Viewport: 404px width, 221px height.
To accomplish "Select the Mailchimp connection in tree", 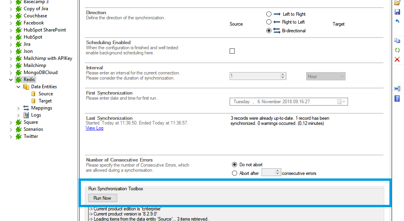I will [35, 65].
